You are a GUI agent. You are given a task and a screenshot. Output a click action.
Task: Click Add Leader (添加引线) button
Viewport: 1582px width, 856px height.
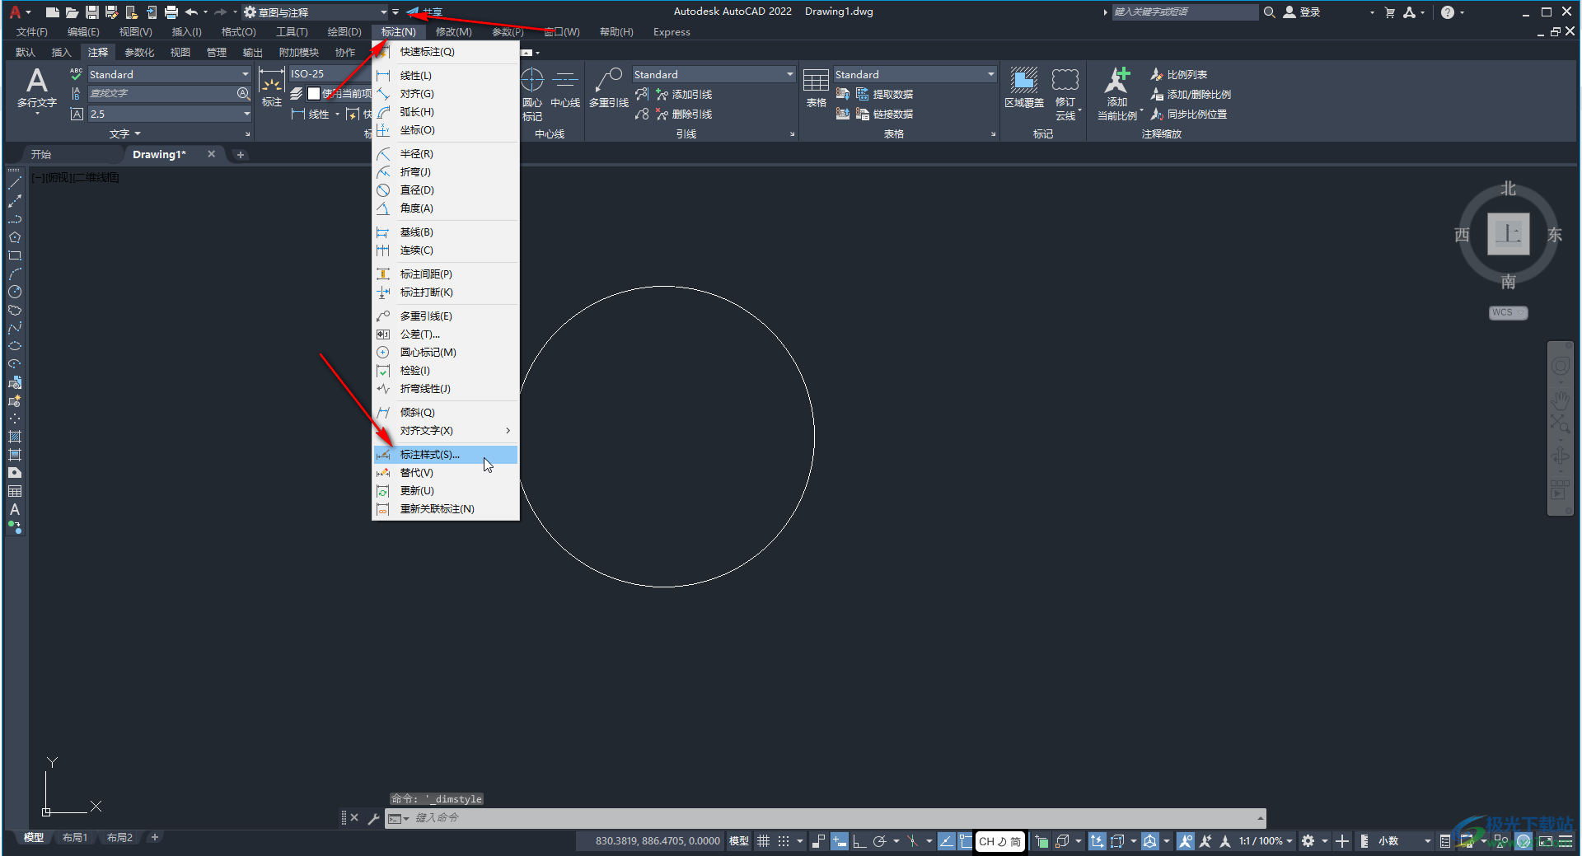click(684, 95)
